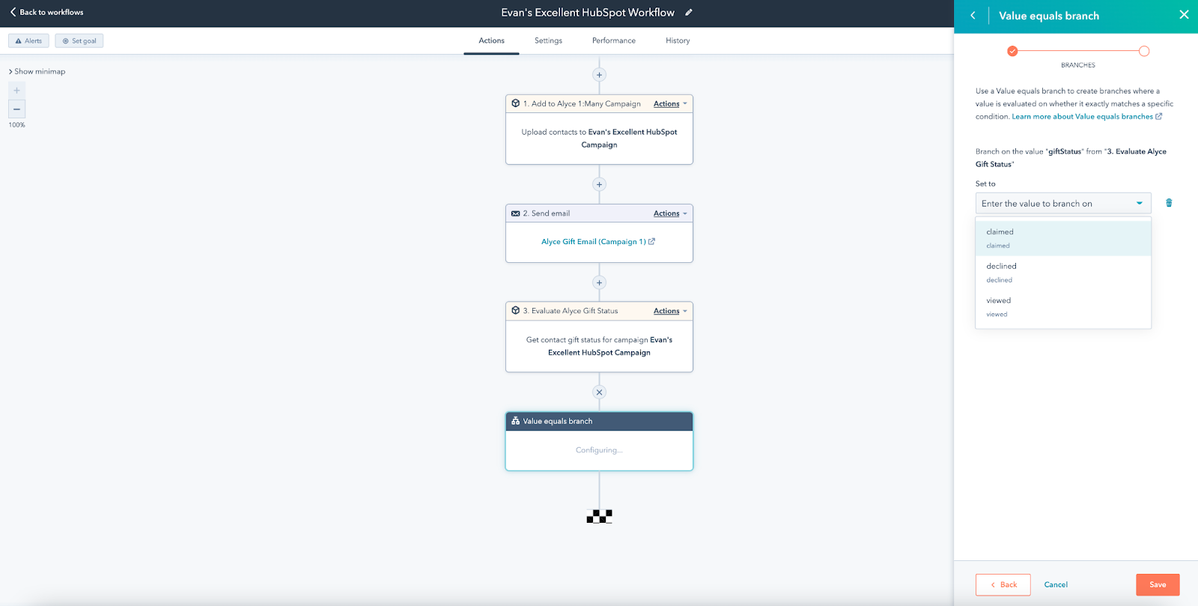Click Cancel in the panel footer

(1056, 584)
